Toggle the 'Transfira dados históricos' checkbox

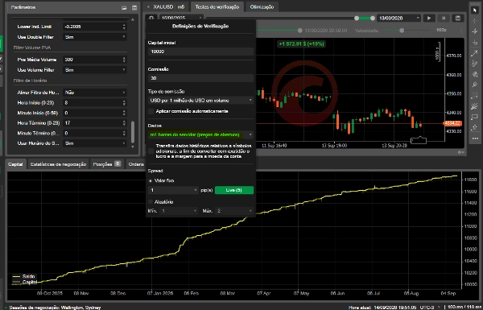pyautogui.click(x=151, y=151)
